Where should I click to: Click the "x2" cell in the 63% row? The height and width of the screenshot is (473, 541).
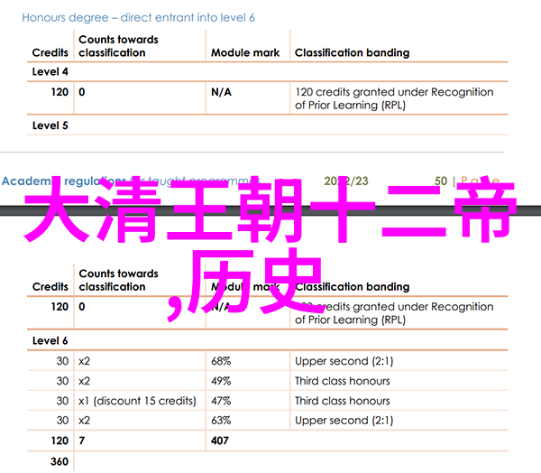click(x=84, y=421)
